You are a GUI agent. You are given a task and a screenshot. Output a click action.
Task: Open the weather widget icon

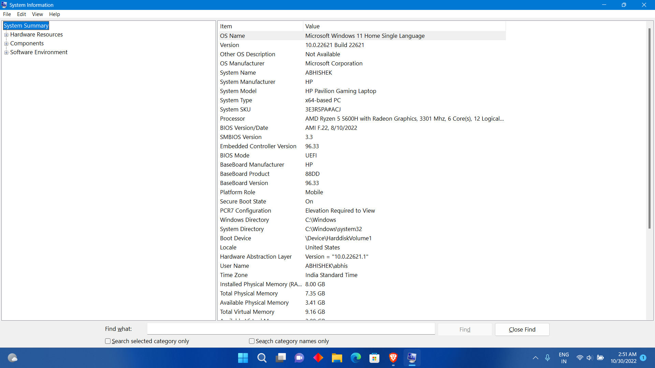coord(13,358)
